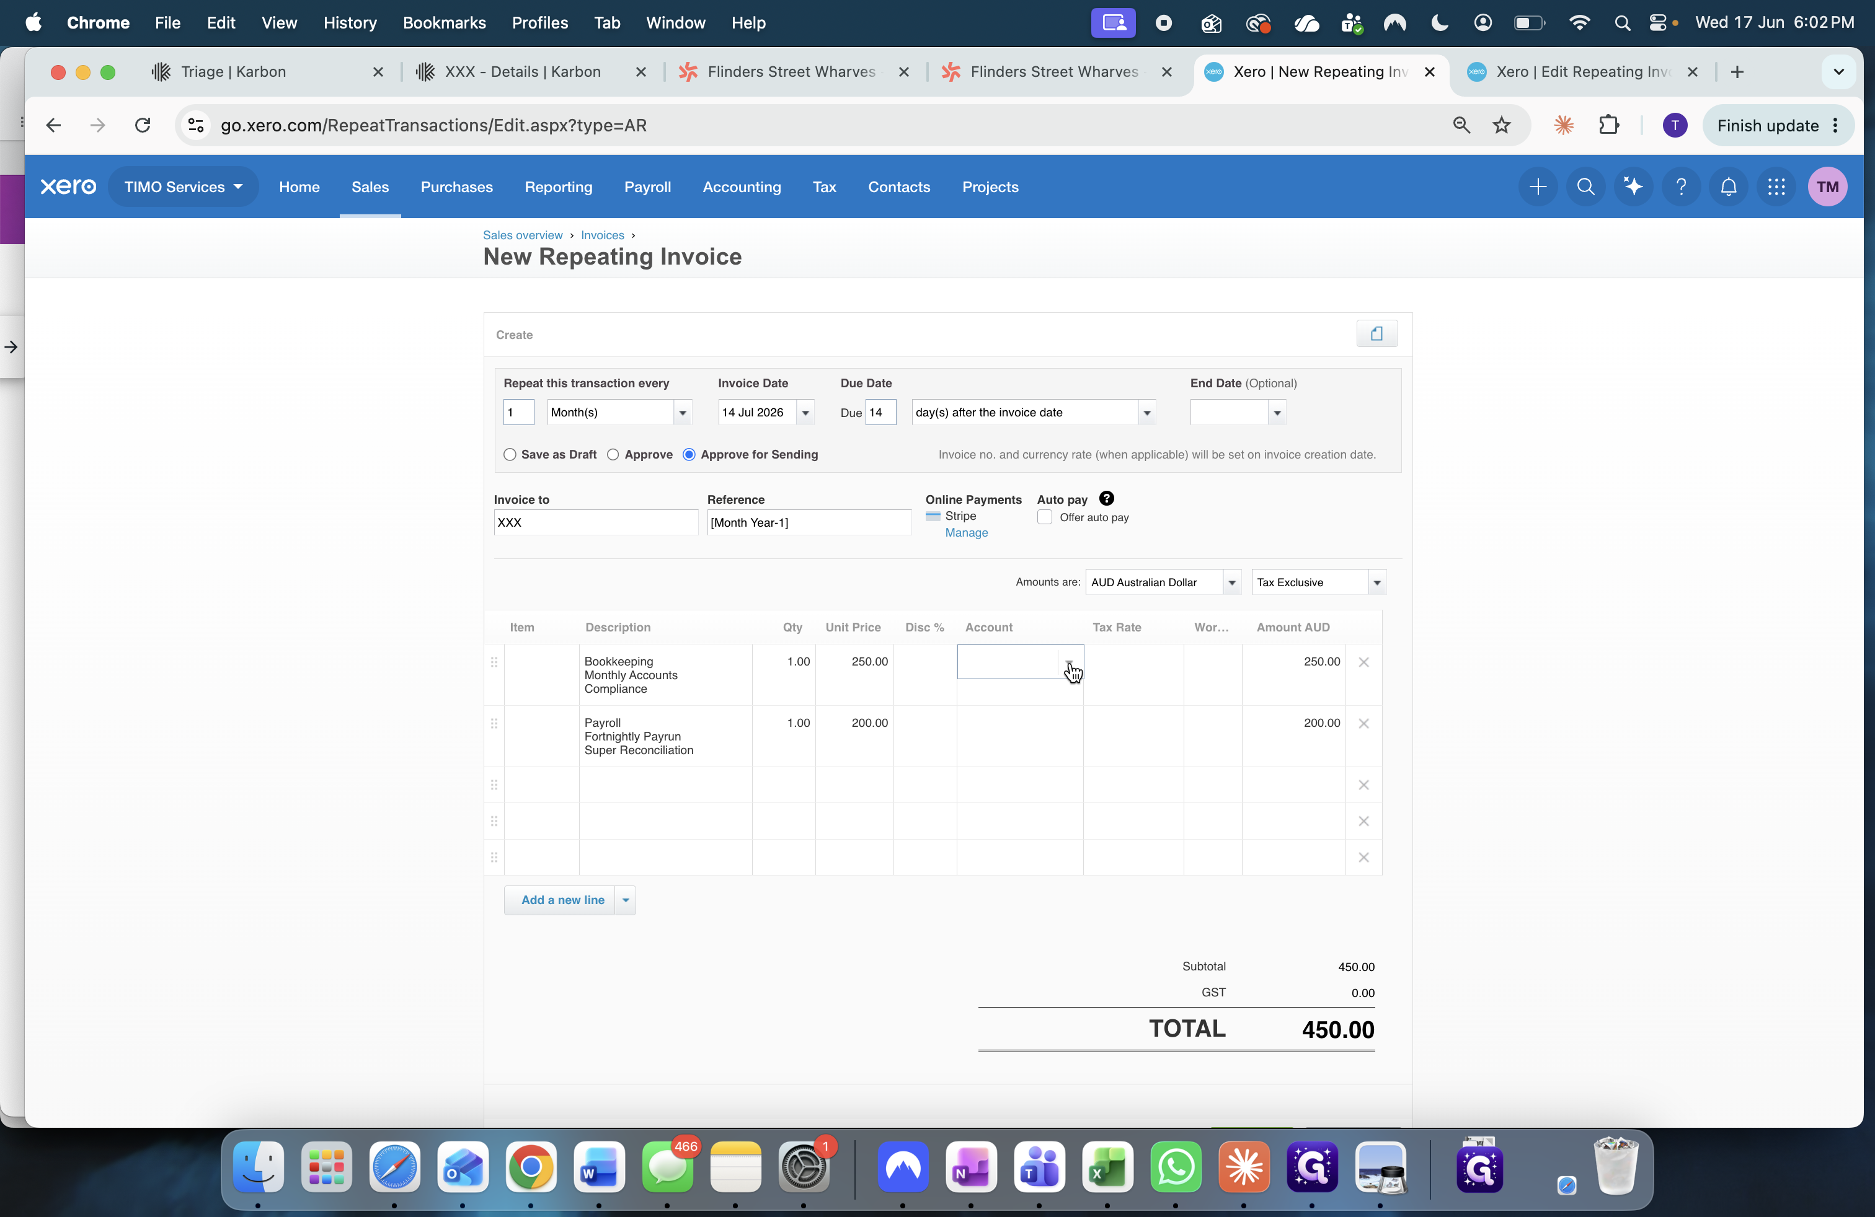Screen dimensions: 1875x1217
Task: Open Microsoft Teams from the dock
Action: click(1039, 1167)
